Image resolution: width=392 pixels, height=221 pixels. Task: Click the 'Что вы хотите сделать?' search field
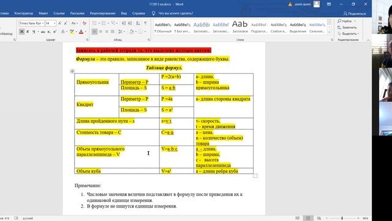coord(176,14)
